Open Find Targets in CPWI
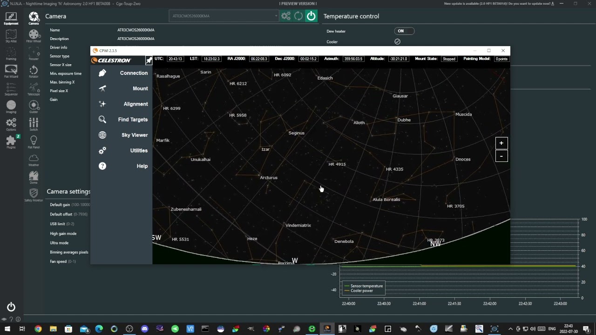The image size is (596, 335). click(x=122, y=120)
